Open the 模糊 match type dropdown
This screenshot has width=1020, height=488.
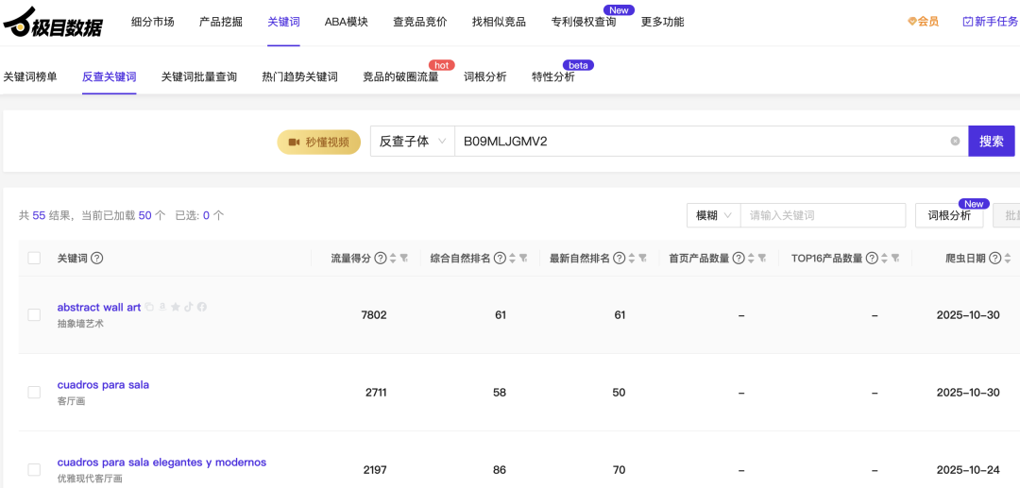pos(714,215)
